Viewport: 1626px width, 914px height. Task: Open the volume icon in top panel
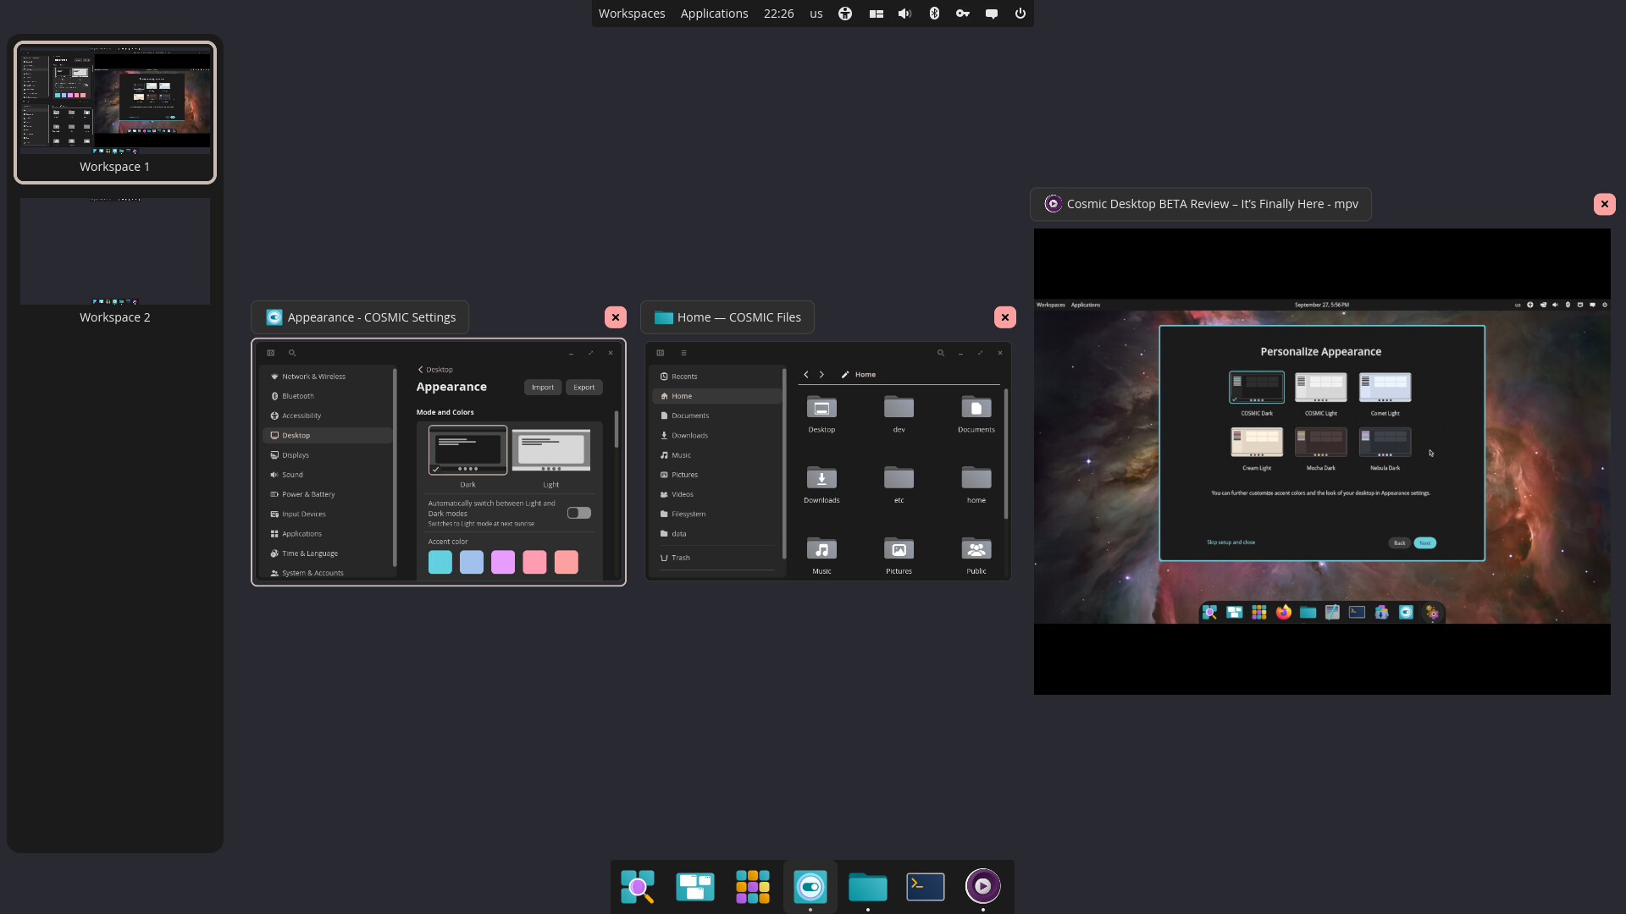(x=904, y=14)
